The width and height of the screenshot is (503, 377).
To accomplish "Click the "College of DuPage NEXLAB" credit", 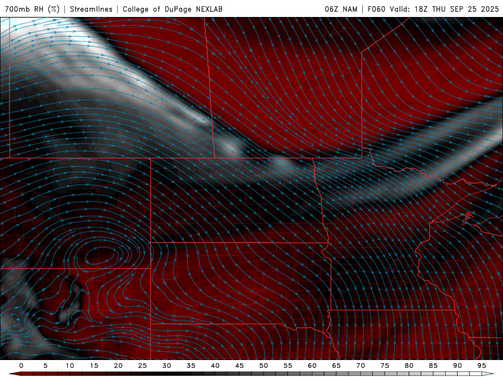I will coord(172,9).
